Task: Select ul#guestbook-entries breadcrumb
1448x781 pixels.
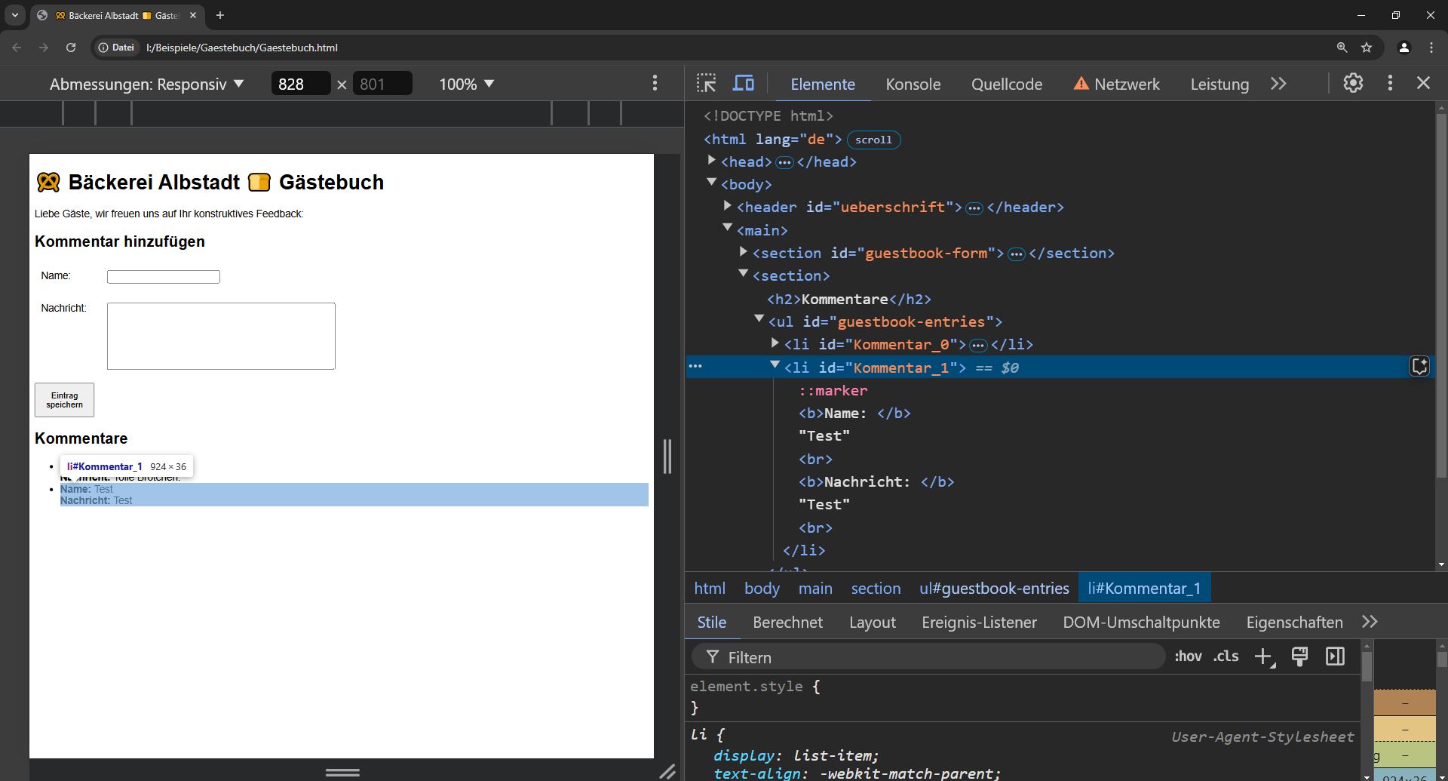Action: 994,588
